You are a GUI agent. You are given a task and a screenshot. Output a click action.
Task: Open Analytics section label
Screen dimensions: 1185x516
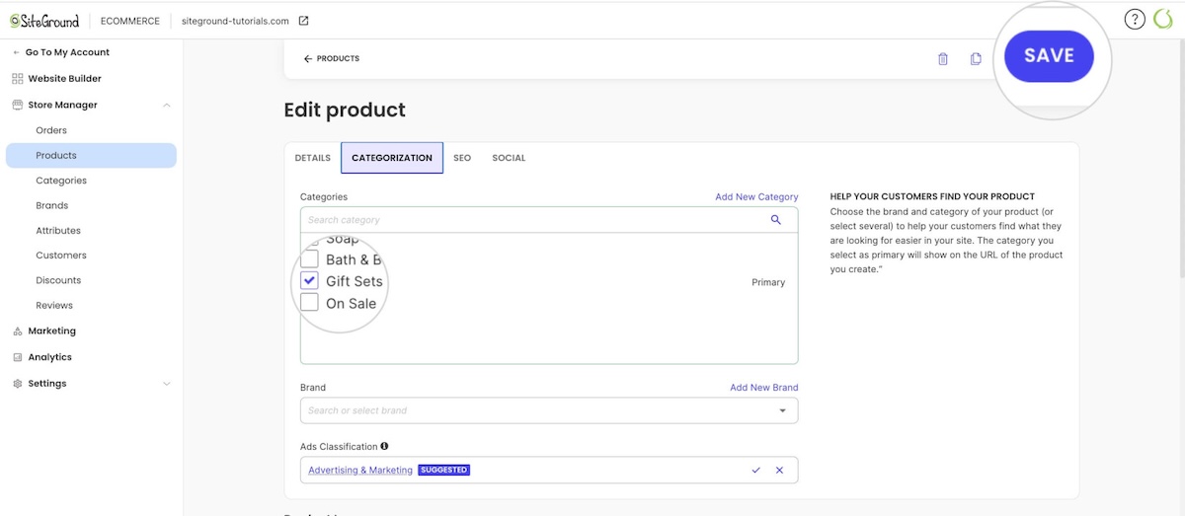tap(49, 357)
